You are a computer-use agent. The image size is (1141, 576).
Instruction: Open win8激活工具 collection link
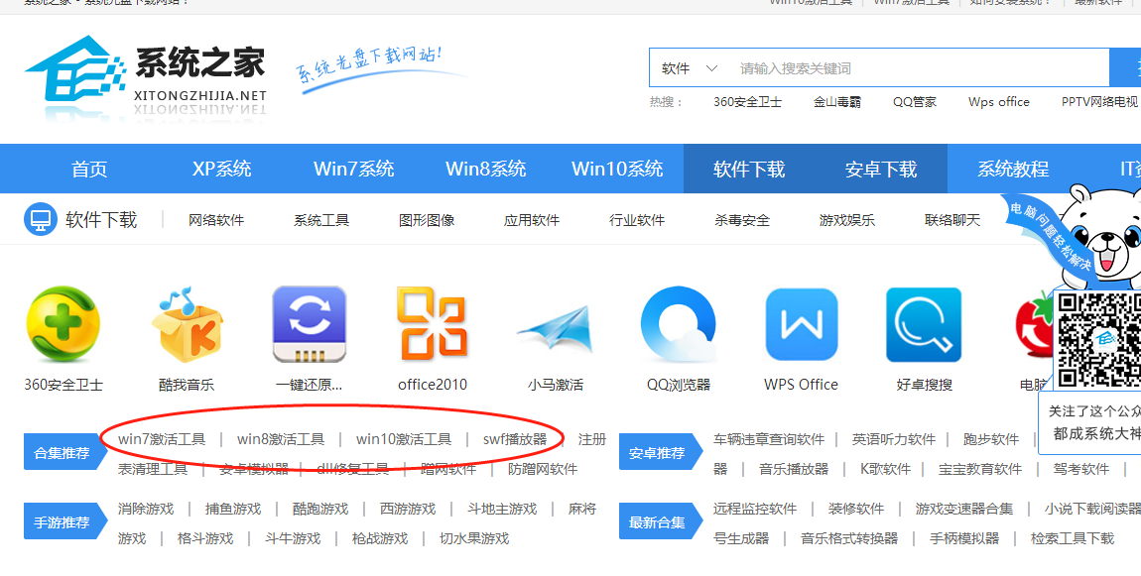coord(281,439)
